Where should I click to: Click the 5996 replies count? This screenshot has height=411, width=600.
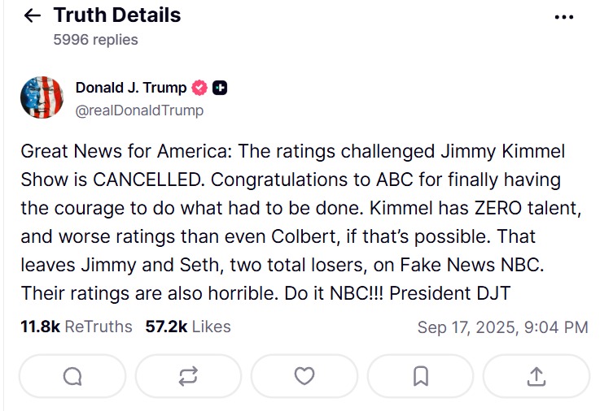tap(95, 39)
